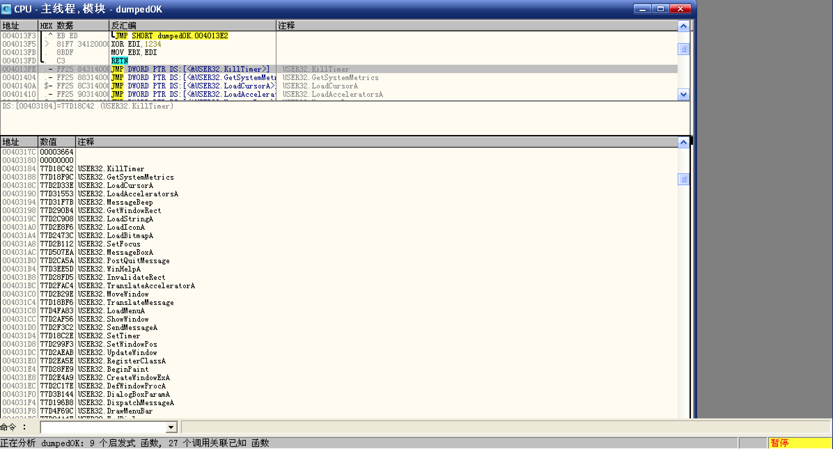Click the dump pane scrollbar thumb
The width and height of the screenshot is (833, 449).
click(x=683, y=179)
